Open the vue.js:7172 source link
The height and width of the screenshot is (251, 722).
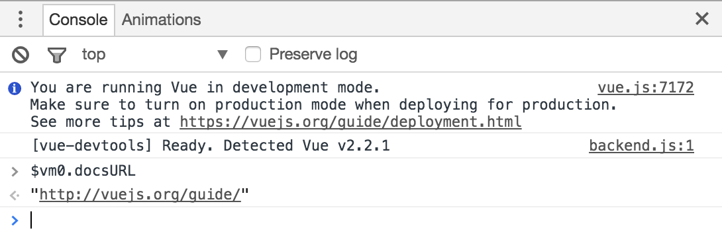(646, 87)
